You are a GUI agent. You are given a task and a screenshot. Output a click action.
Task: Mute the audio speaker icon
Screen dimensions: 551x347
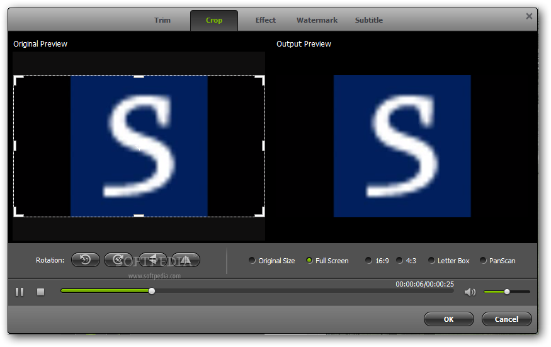[470, 292]
